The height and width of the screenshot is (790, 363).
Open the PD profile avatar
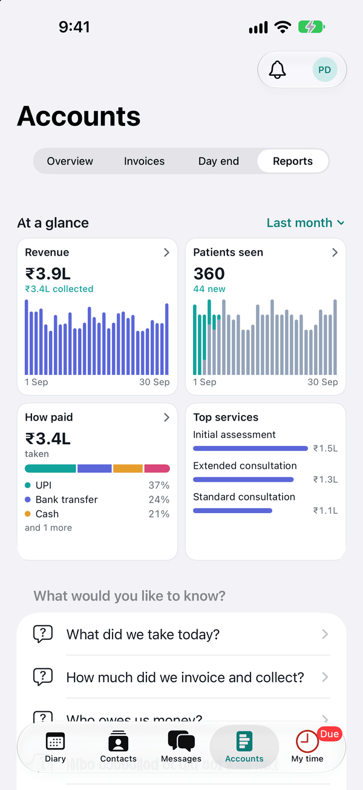[325, 70]
